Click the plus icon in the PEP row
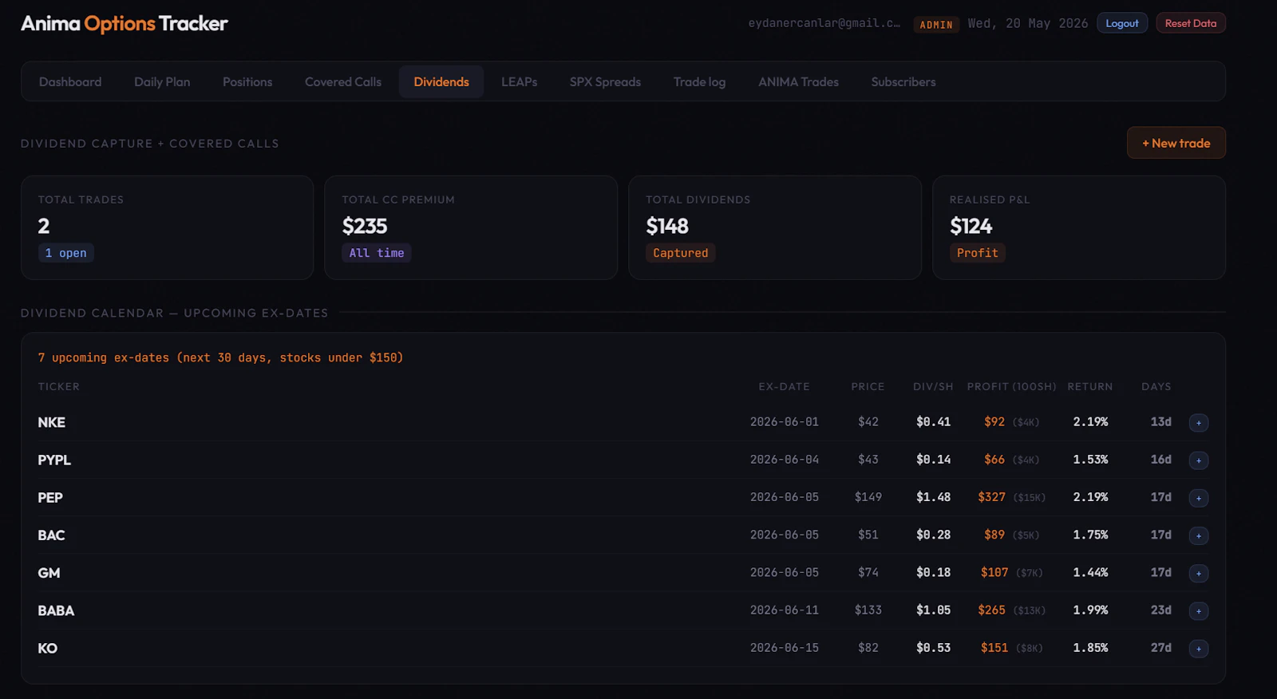The width and height of the screenshot is (1277, 699). tap(1199, 498)
